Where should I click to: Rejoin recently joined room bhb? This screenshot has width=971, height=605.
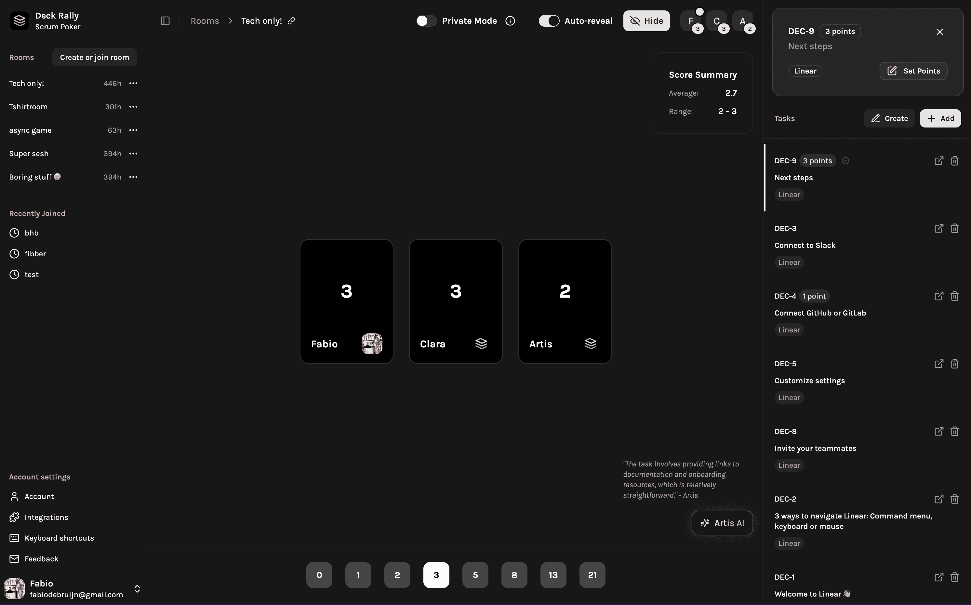(24, 233)
